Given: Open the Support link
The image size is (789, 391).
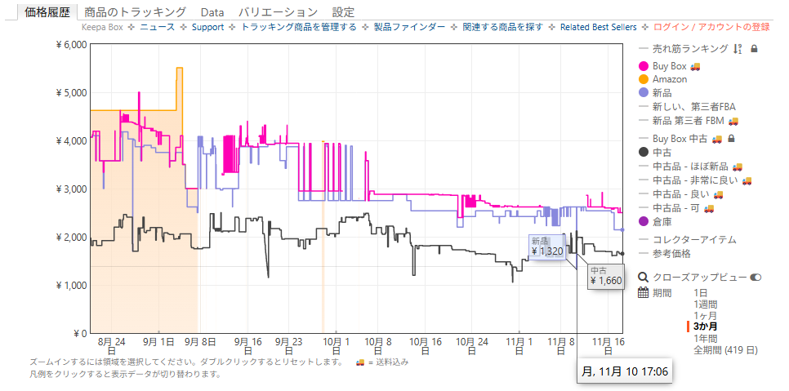Looking at the screenshot, I should click(207, 27).
